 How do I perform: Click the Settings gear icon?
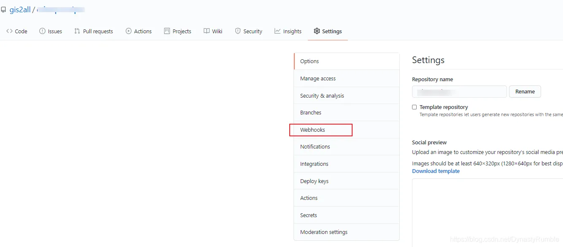(x=317, y=31)
